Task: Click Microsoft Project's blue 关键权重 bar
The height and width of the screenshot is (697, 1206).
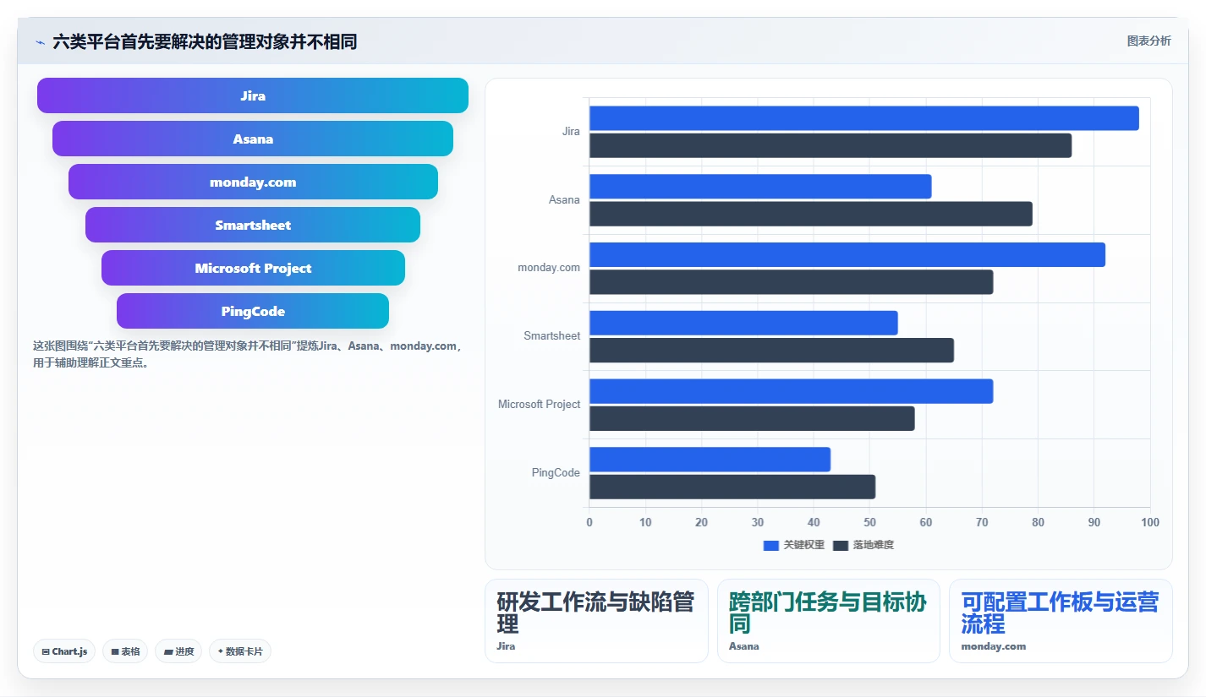Action: 792,391
